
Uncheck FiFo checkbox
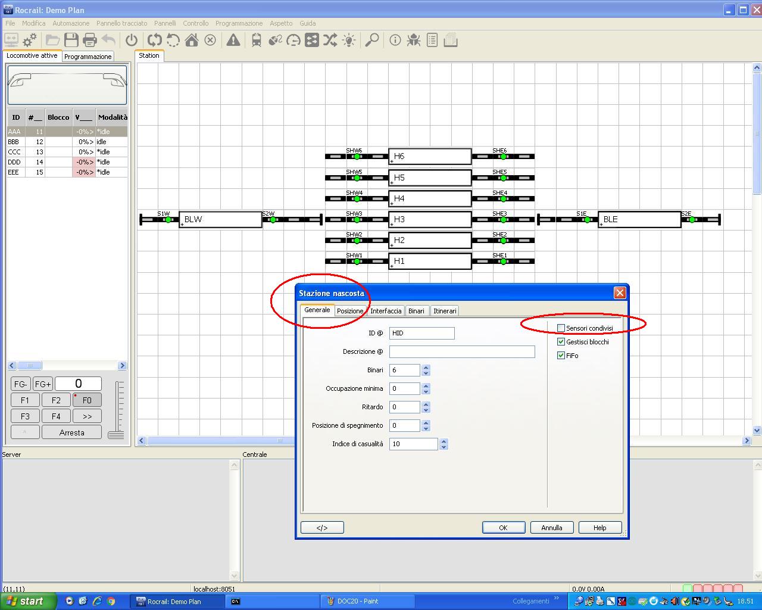click(x=561, y=356)
